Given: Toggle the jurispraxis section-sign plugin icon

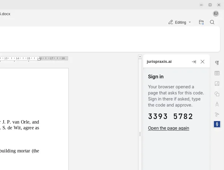Looking at the screenshot, I should point(217,124).
